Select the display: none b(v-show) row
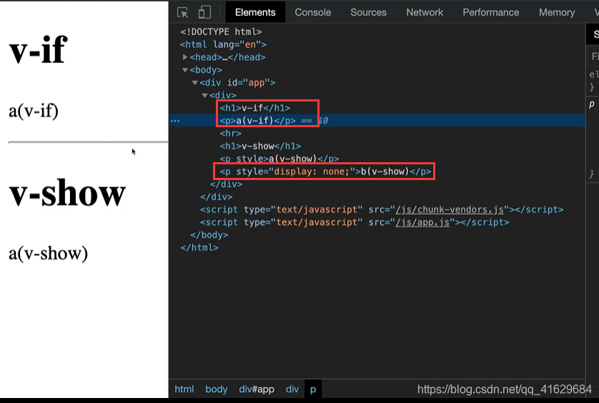Image resolution: width=599 pixels, height=403 pixels. (x=325, y=171)
